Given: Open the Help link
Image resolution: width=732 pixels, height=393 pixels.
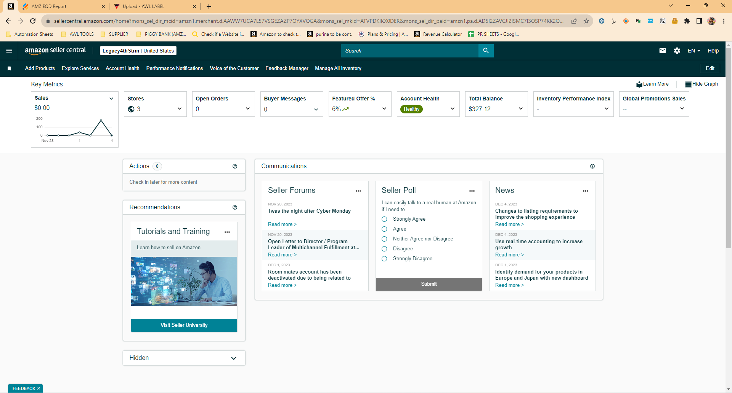Looking at the screenshot, I should point(713,51).
